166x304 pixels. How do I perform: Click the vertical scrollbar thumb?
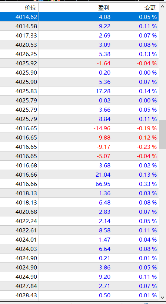point(162,134)
